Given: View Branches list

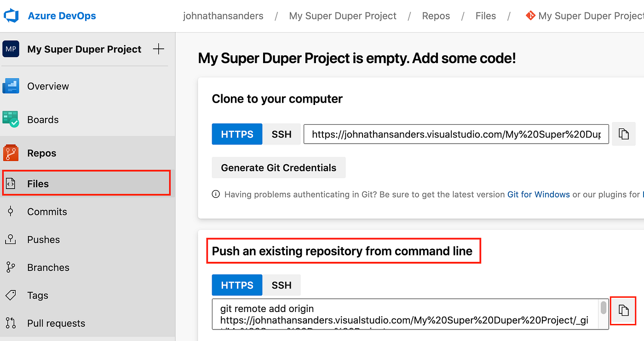Looking at the screenshot, I should pyautogui.click(x=48, y=267).
